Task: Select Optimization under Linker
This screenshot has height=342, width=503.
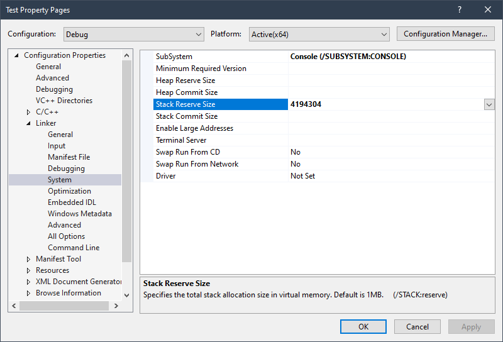Action: pyautogui.click(x=69, y=191)
